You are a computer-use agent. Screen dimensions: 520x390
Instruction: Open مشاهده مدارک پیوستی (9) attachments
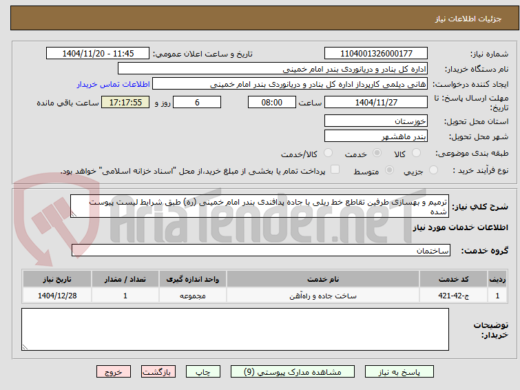(x=292, y=372)
